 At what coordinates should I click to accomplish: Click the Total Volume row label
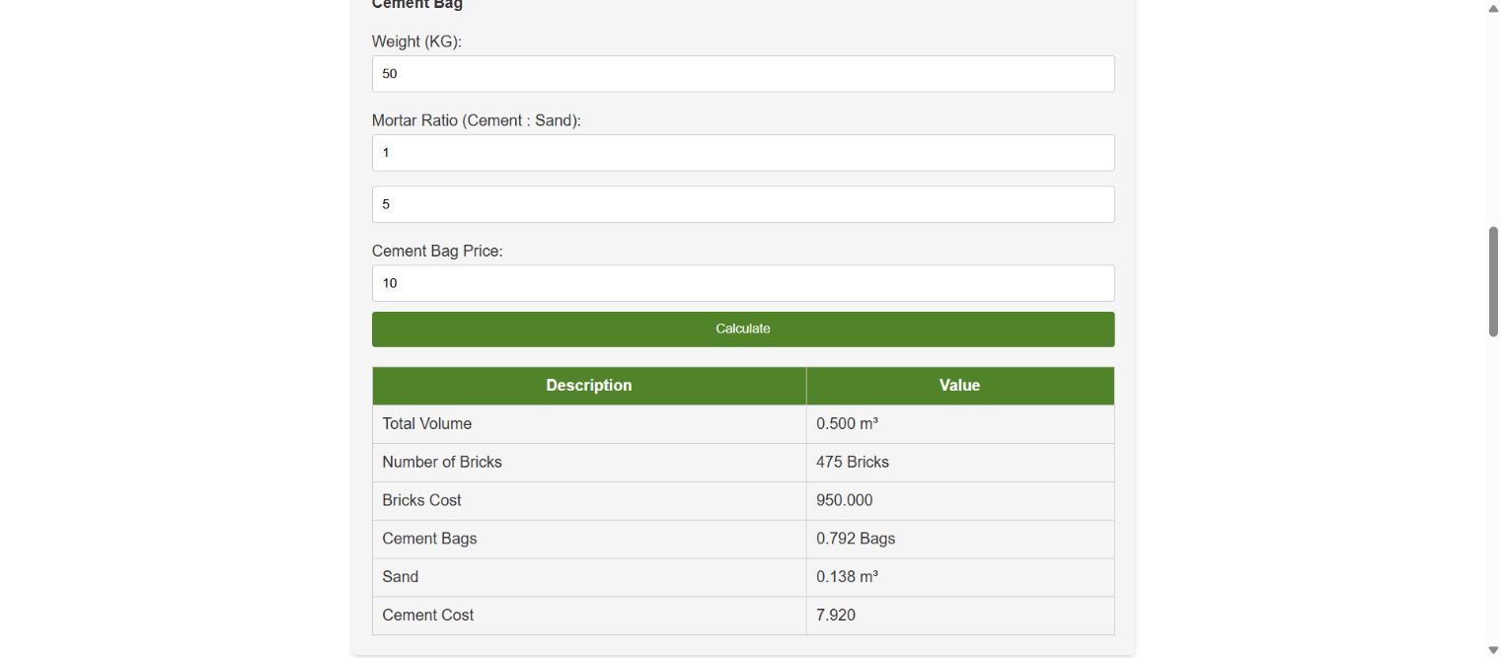pos(427,424)
